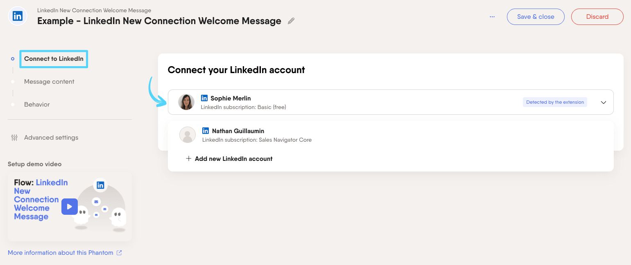Click the LinkedIn Phantom logo icon

[x=18, y=16]
